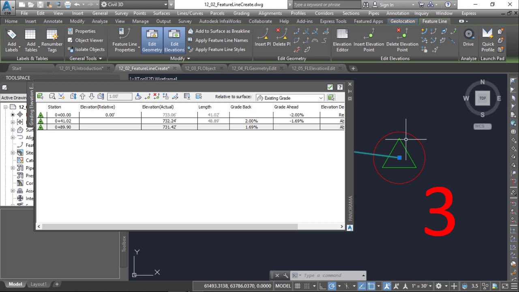The height and width of the screenshot is (292, 519).
Task: Toggle the Edit Elevations panel button
Action: click(x=174, y=41)
